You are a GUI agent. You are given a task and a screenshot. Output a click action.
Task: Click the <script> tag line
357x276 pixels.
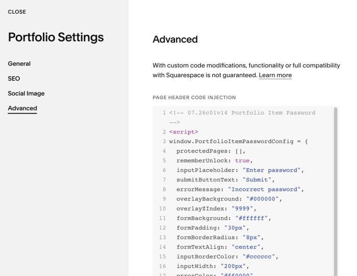point(184,132)
